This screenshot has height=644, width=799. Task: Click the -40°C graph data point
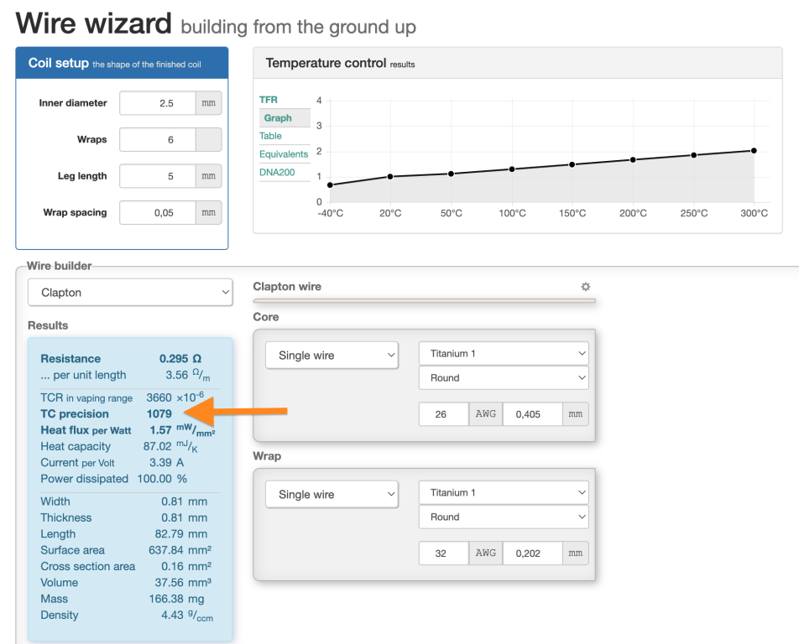(330, 184)
